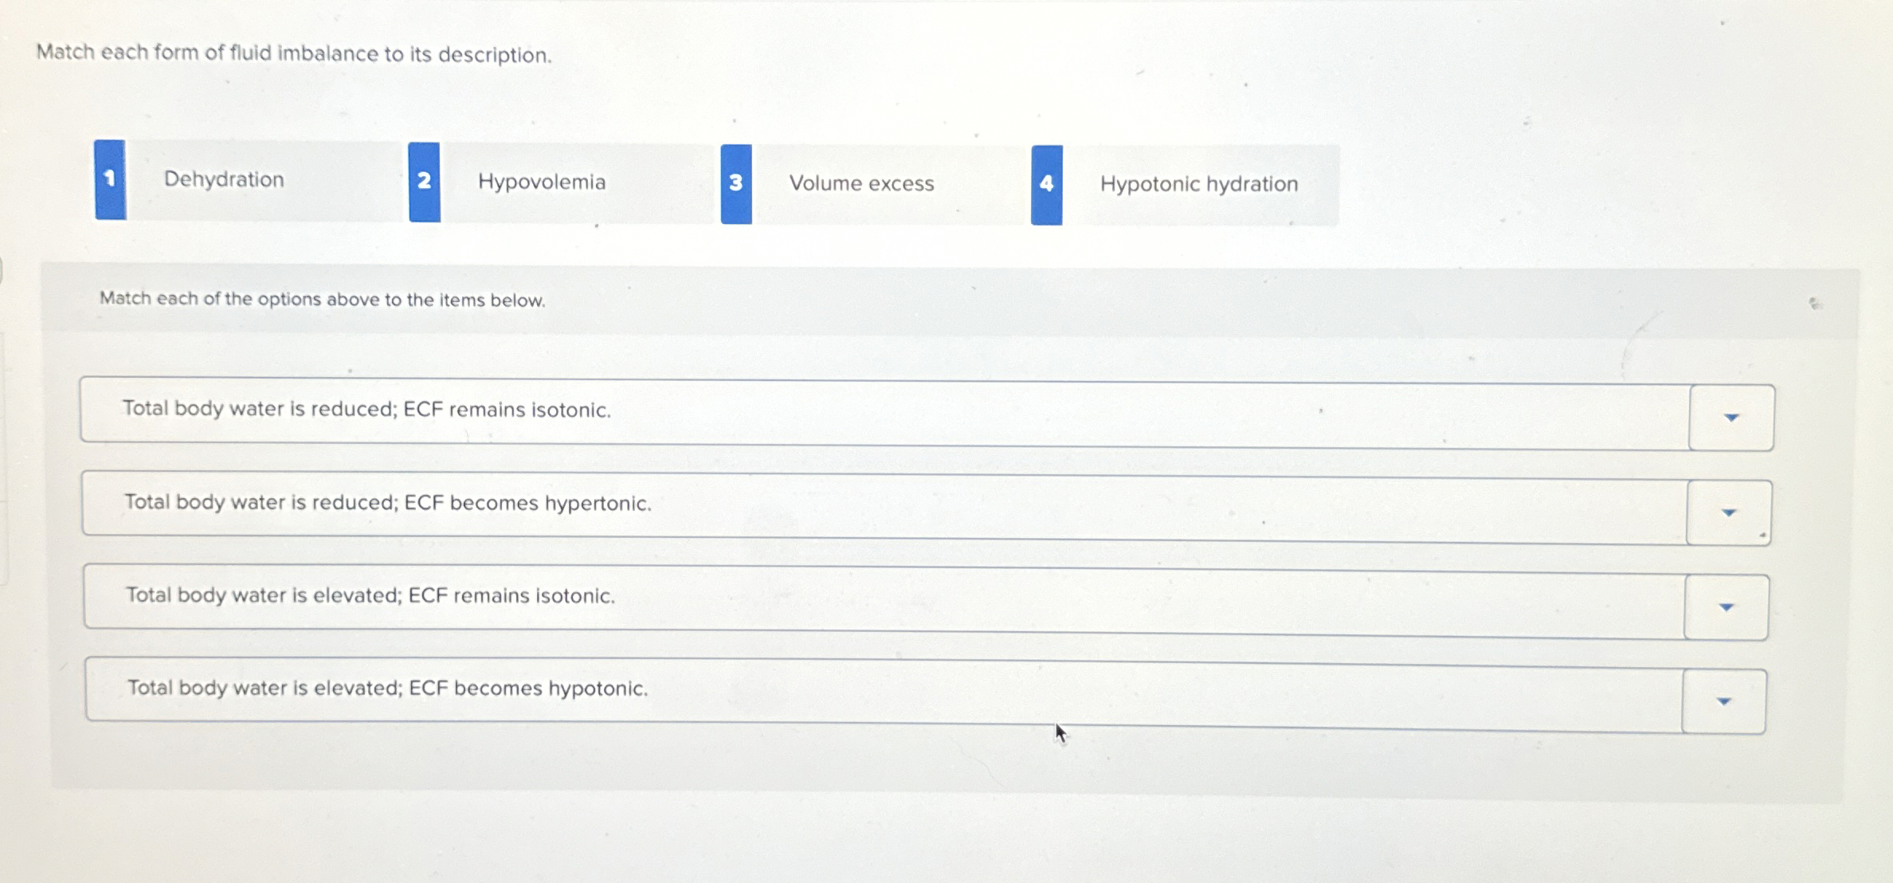This screenshot has height=883, width=1893.
Task: Select the Dehydration option card
Action: pos(248,180)
